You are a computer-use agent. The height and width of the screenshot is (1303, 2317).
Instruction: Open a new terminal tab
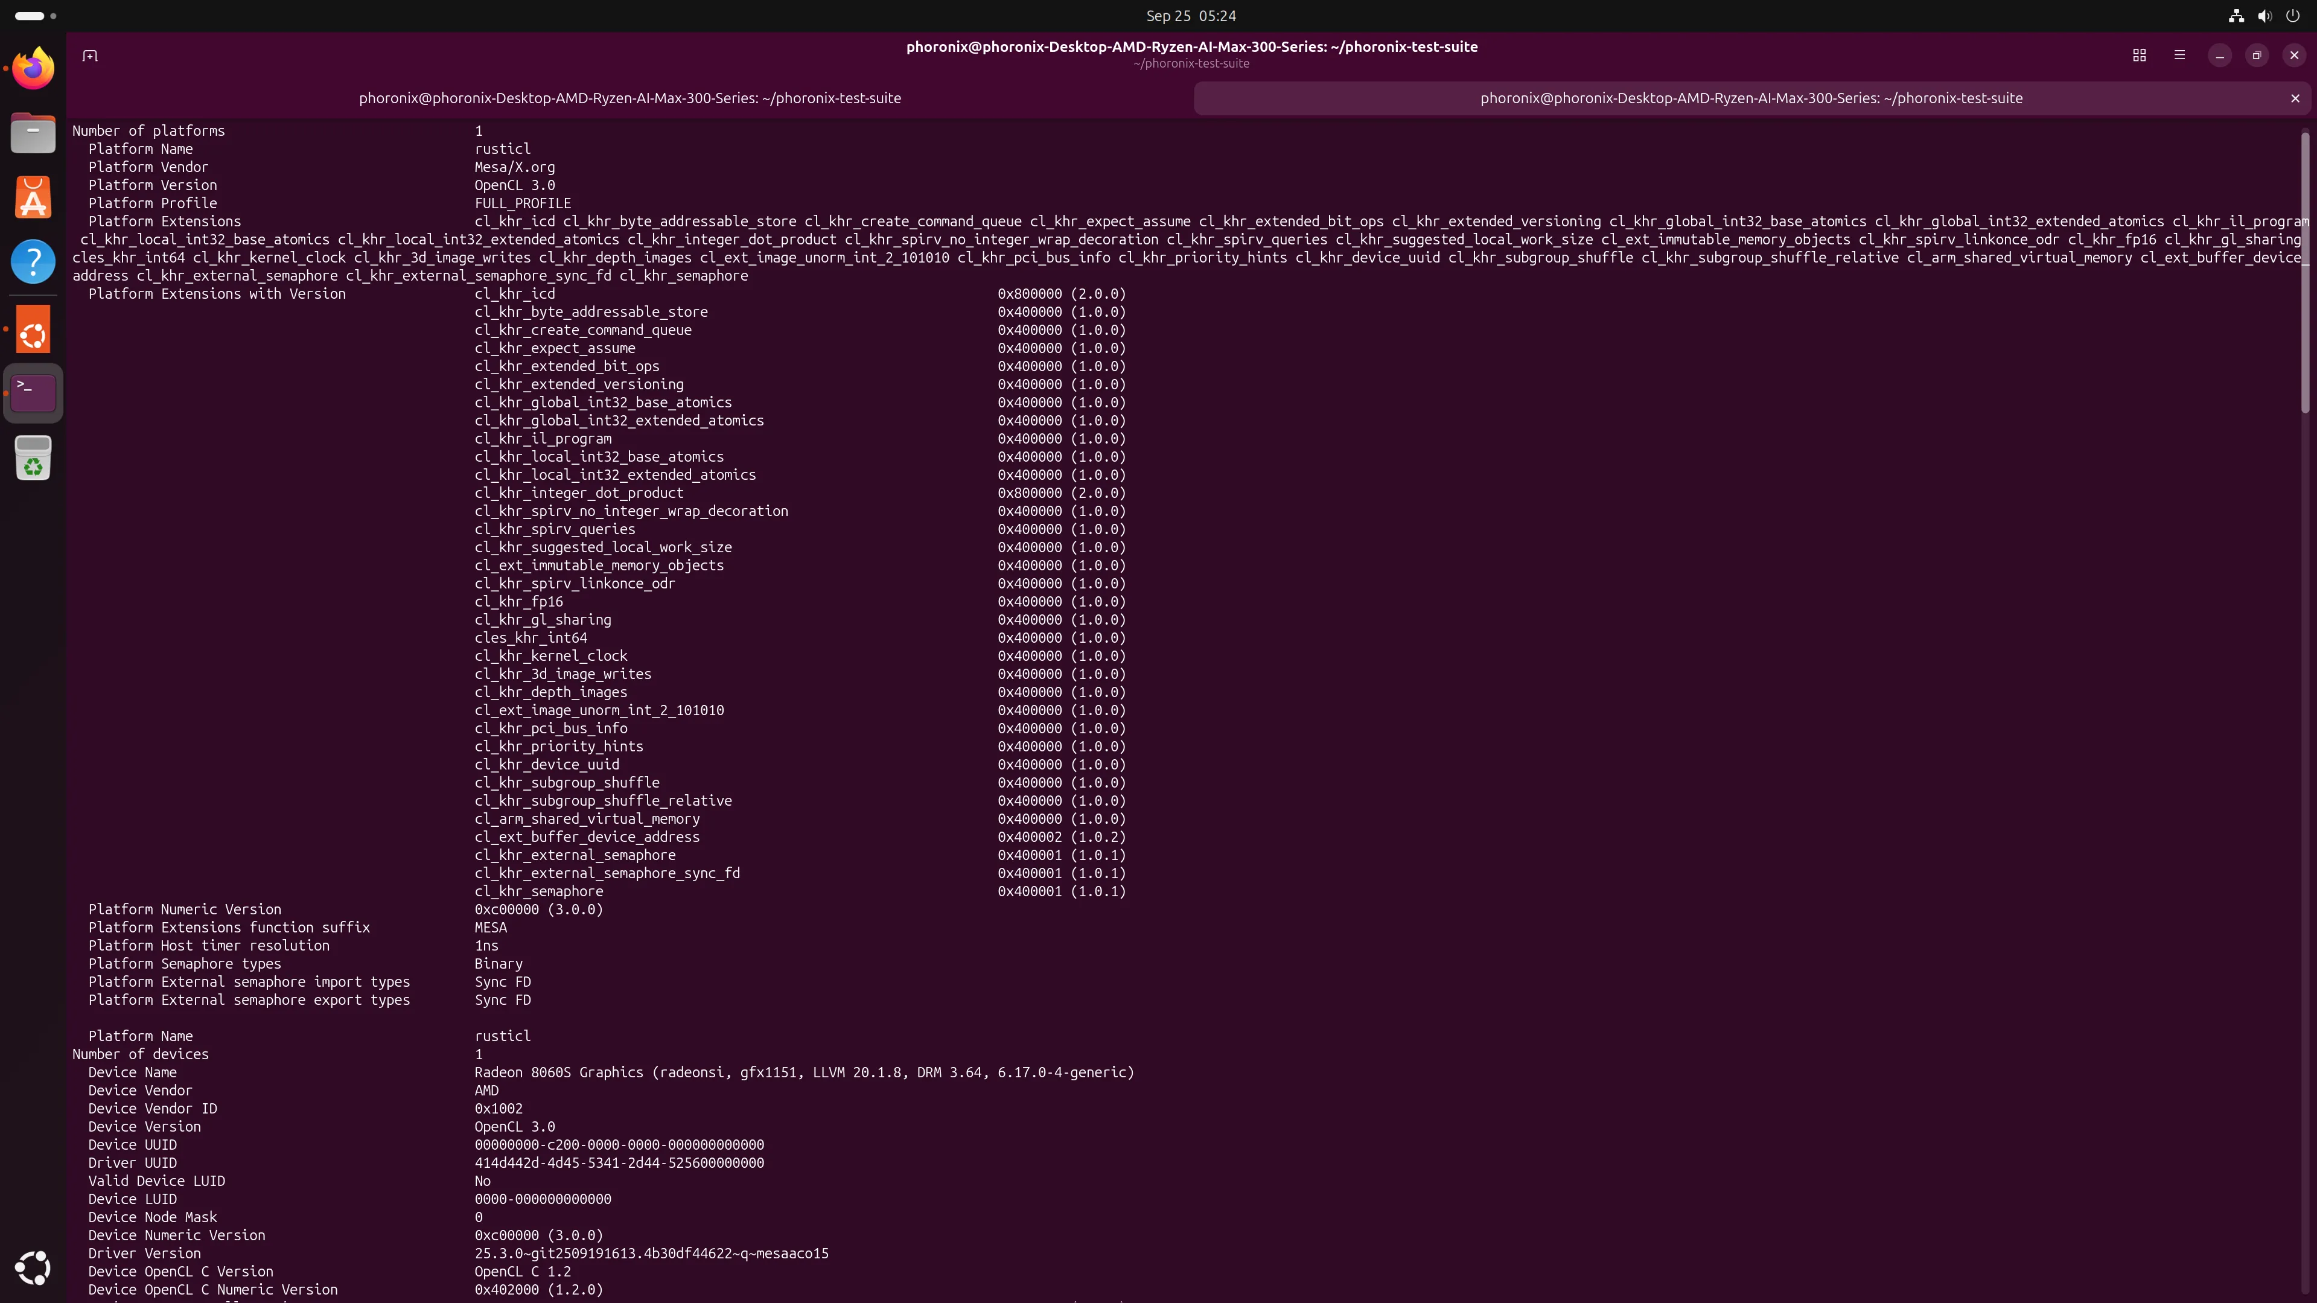click(90, 56)
